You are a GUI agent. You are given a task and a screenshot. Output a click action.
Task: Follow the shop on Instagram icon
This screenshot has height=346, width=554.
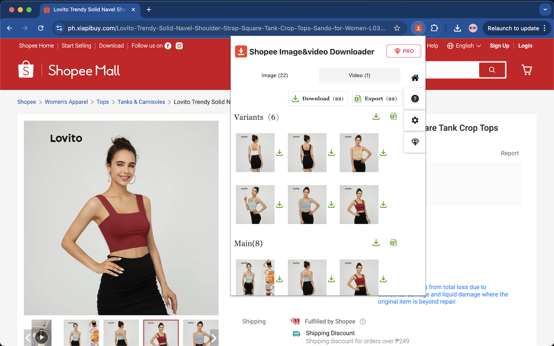(x=179, y=45)
